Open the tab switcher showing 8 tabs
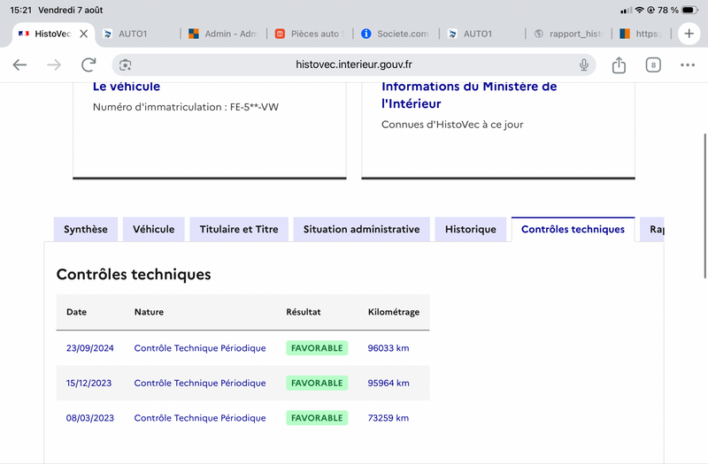 [653, 65]
